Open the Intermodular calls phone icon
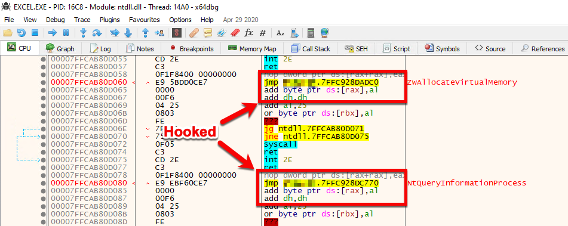Image resolution: width=568 pixels, height=226 pixels. pyautogui.click(x=294, y=33)
